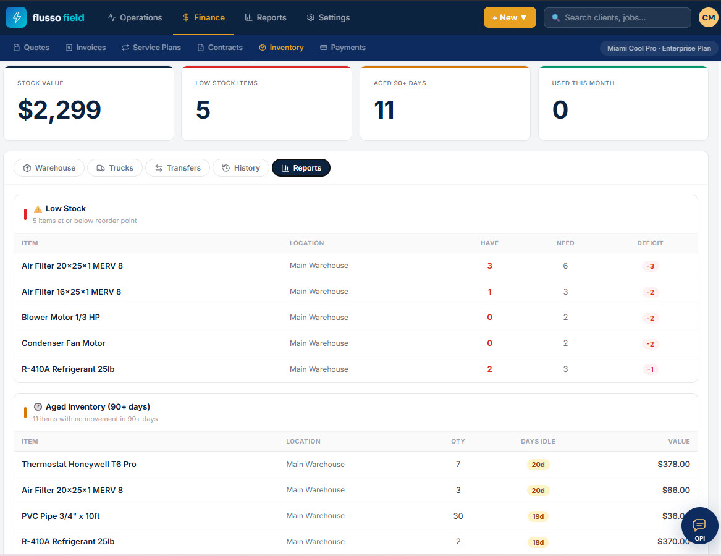Screen dimensions: 721x556
Task: Open the Service Plans section
Action: tap(151, 48)
